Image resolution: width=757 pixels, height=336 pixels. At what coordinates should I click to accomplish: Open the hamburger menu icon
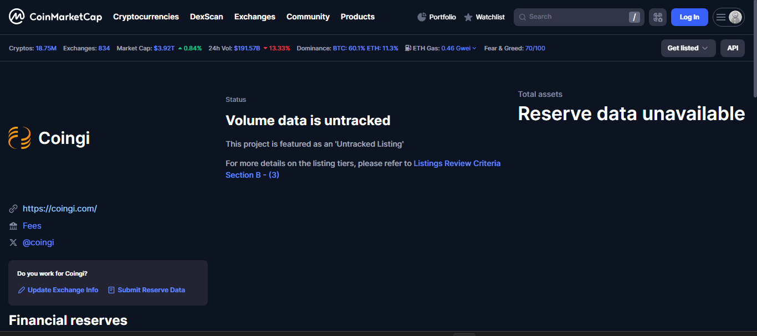tap(721, 17)
